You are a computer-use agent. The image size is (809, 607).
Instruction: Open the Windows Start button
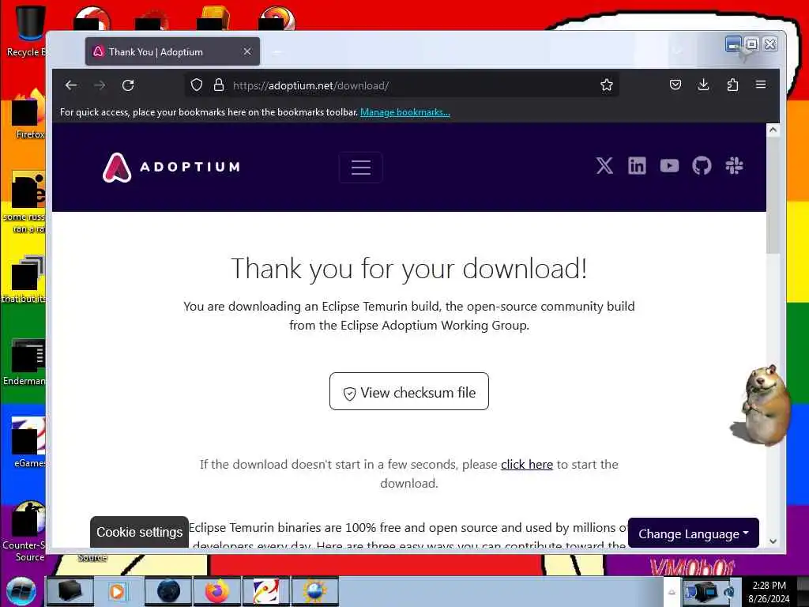click(x=21, y=591)
